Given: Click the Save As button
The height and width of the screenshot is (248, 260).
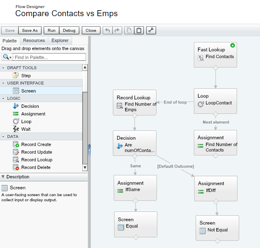Looking at the screenshot, I should [30, 31].
